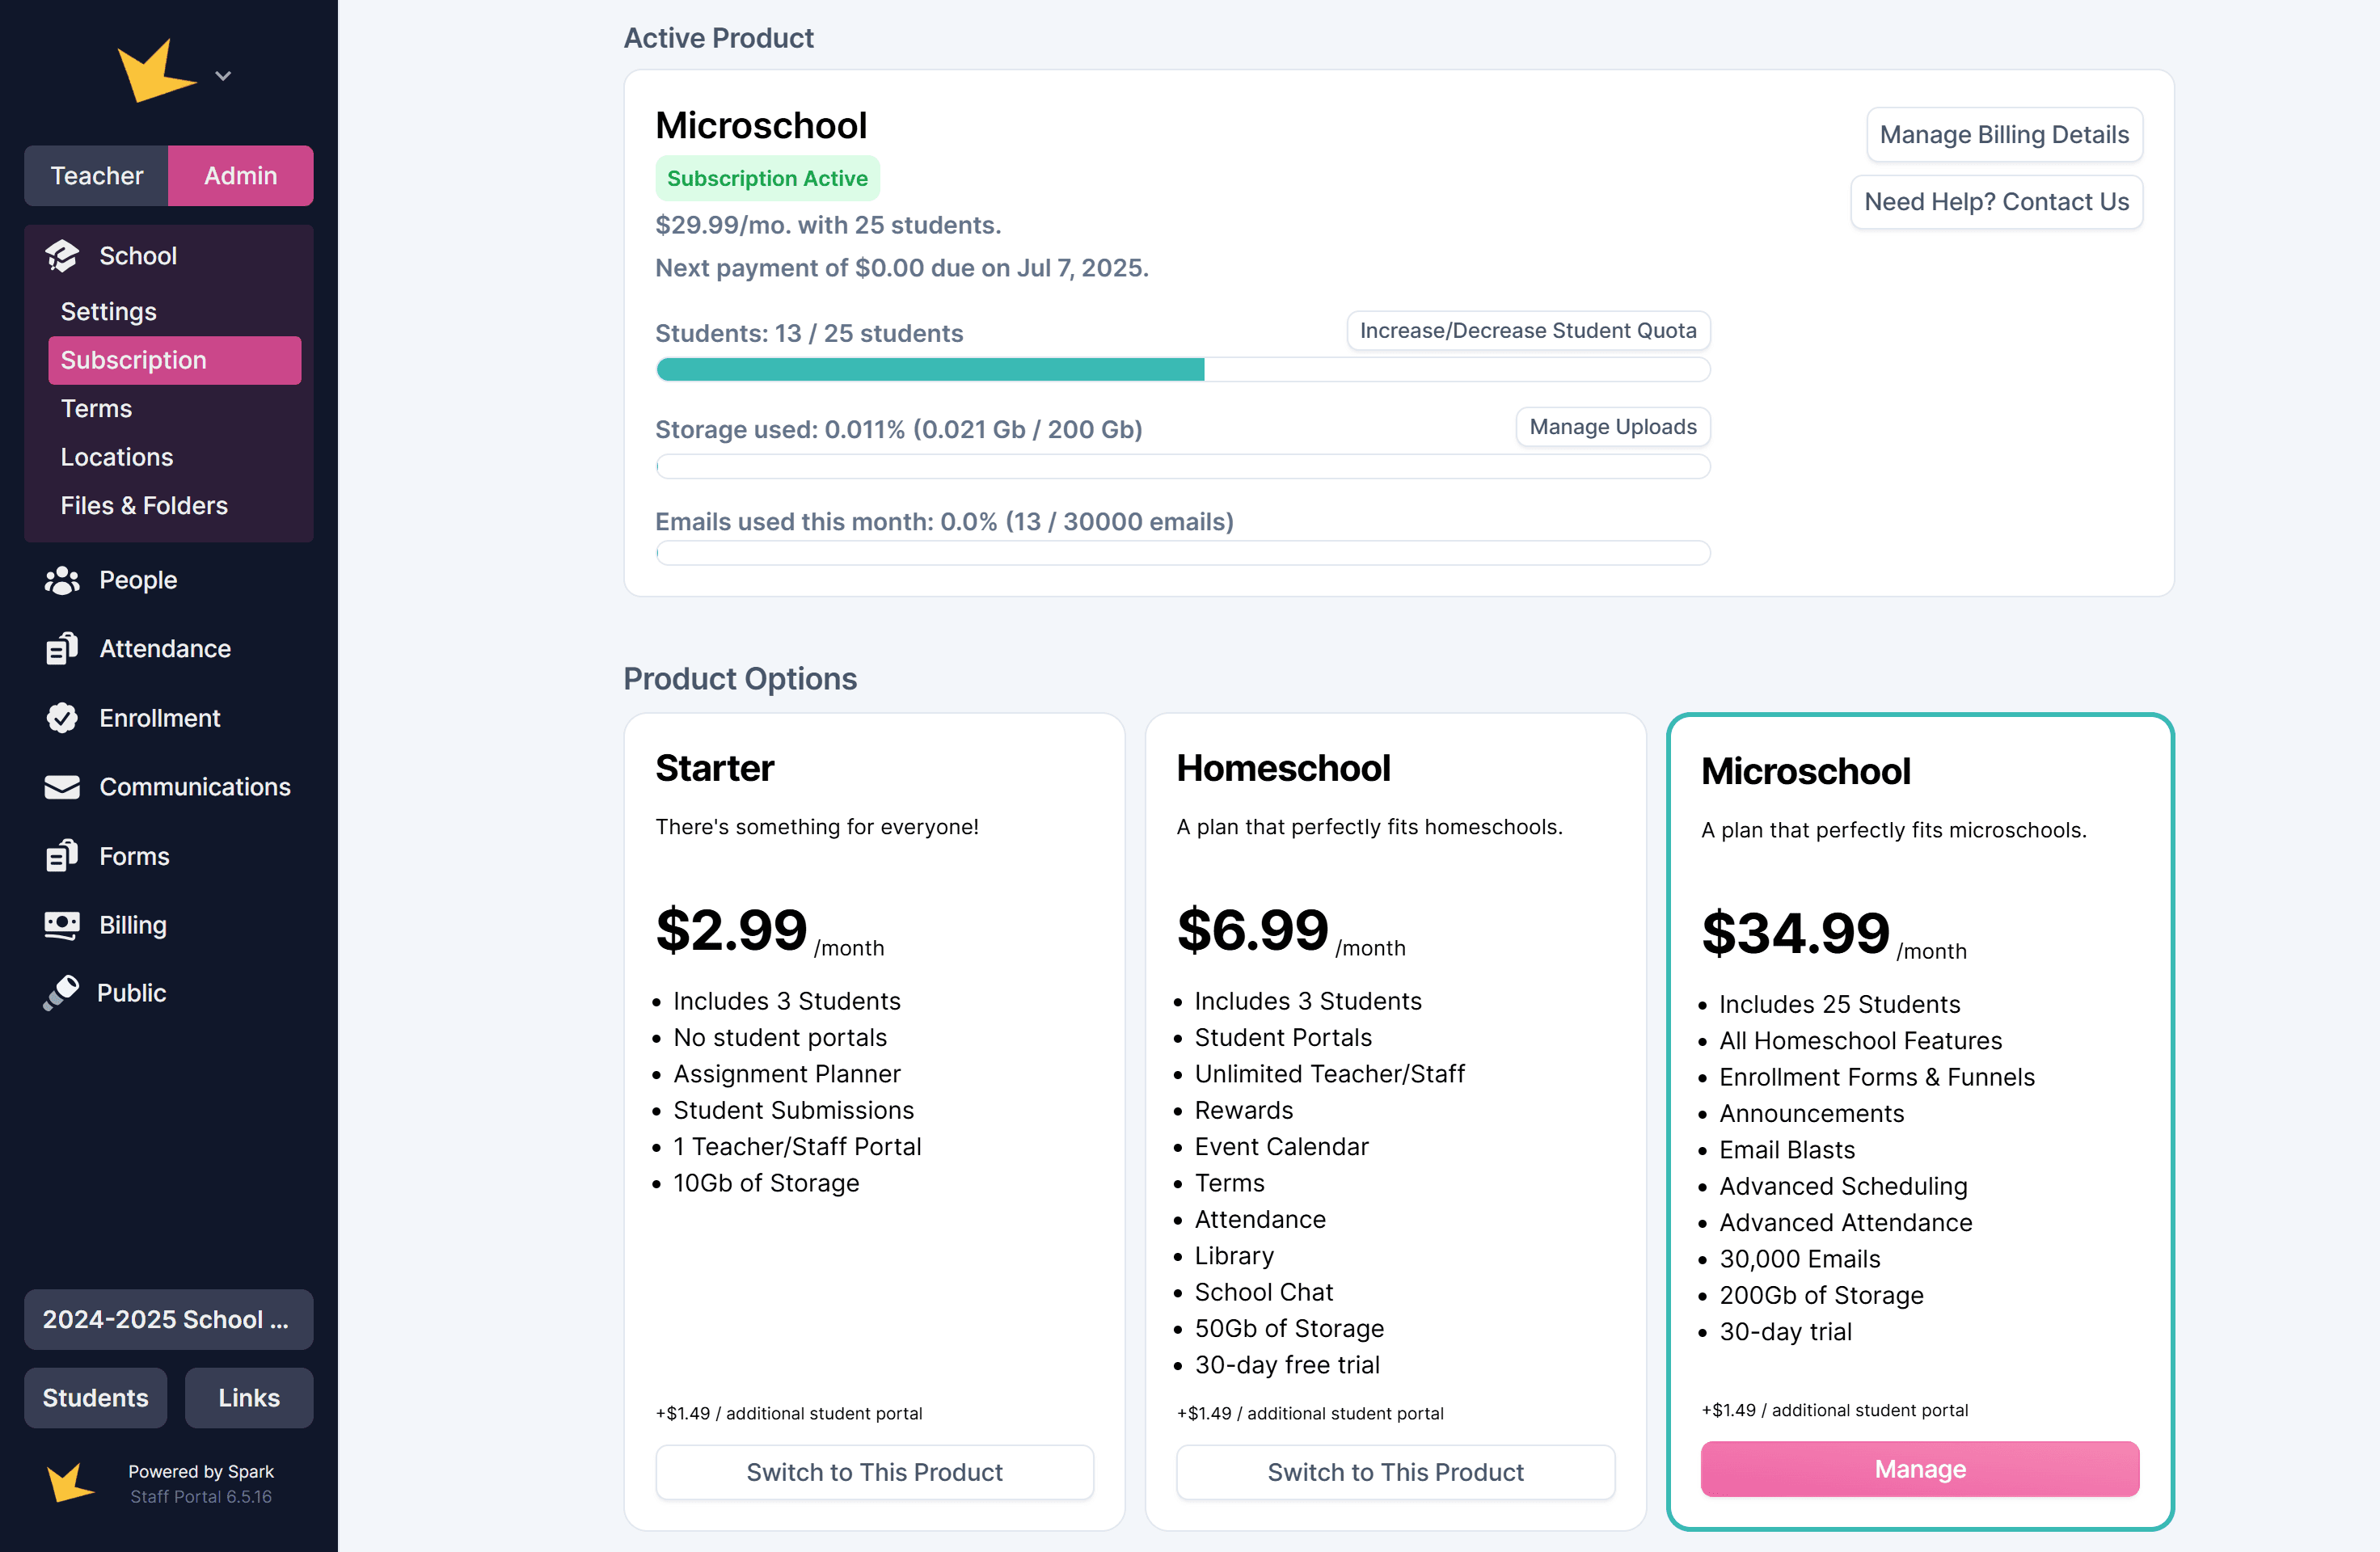Go to Files & Folders
The width and height of the screenshot is (2380, 1552).
(144, 505)
